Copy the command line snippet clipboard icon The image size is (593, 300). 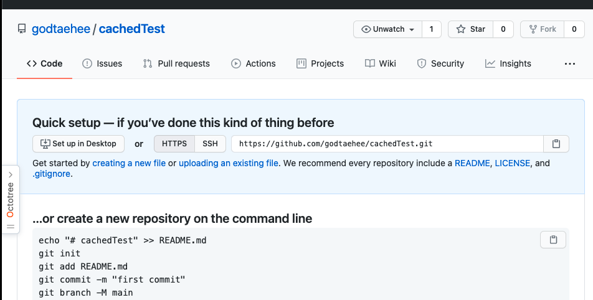553,240
